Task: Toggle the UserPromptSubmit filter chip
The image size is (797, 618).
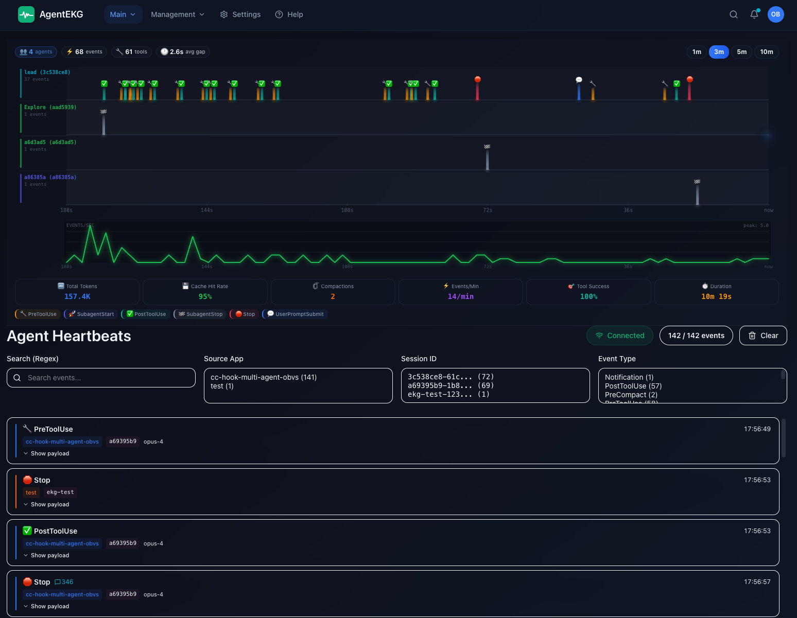Action: (296, 314)
